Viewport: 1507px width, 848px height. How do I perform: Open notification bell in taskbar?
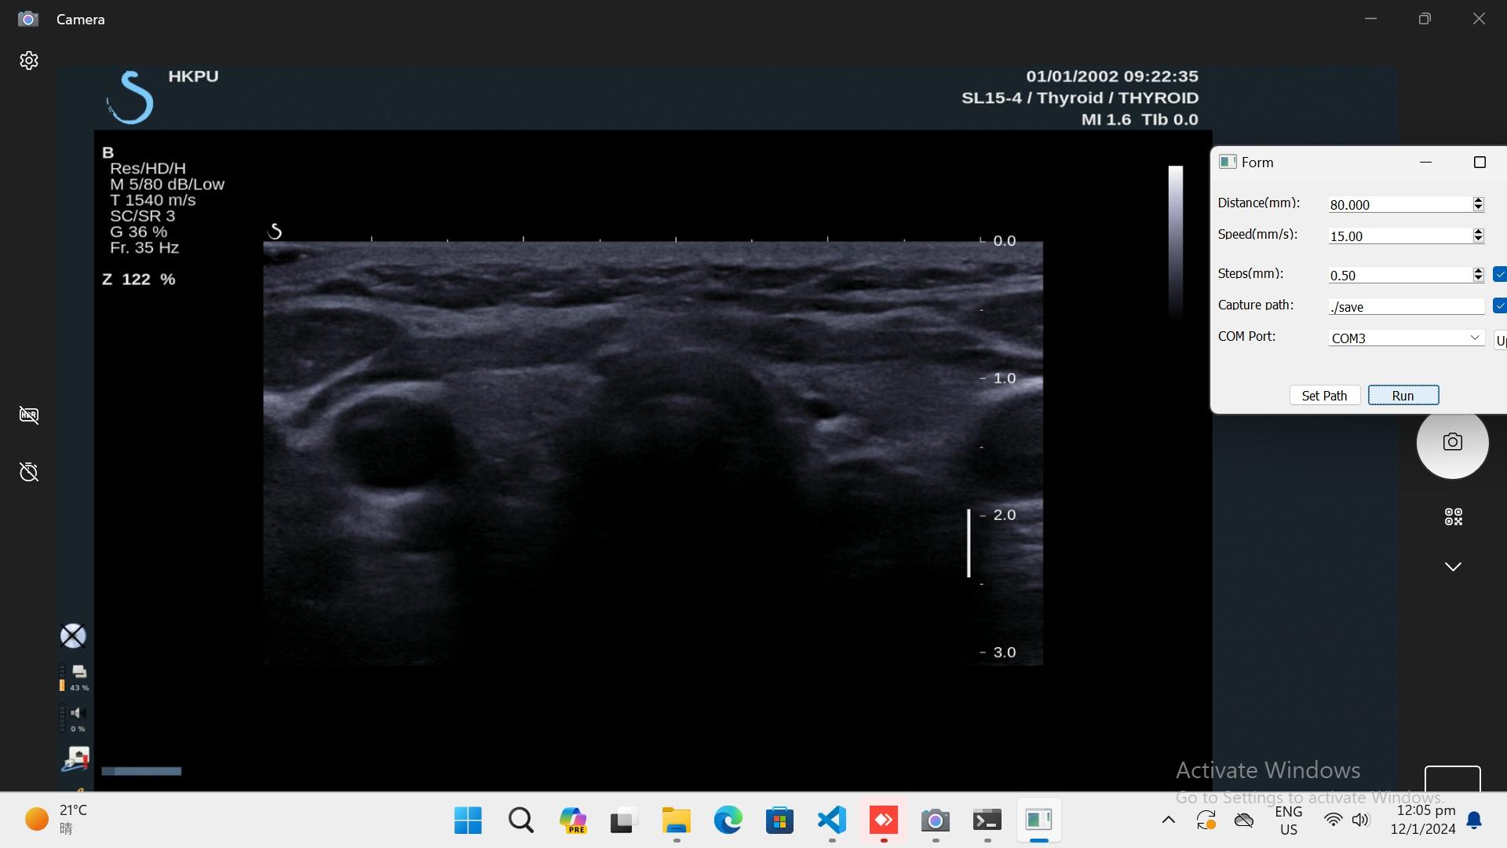[x=1475, y=821]
